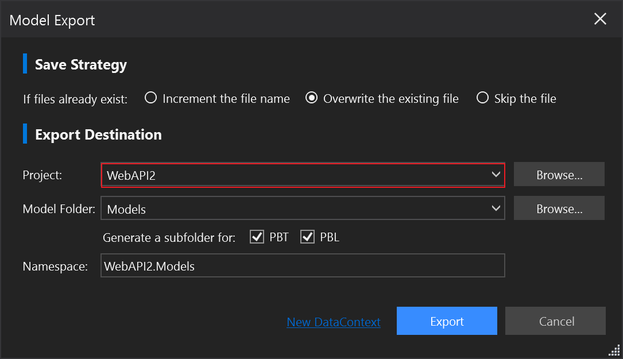The width and height of the screenshot is (623, 359).
Task: Toggle the PBT subfolder checkbox
Action: tap(257, 237)
